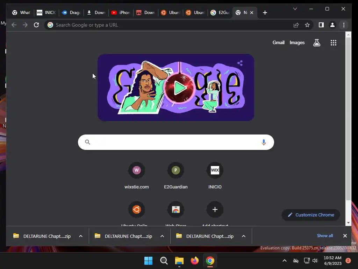Add a new shortcut tile
This screenshot has width=358, height=269.
point(215,213)
